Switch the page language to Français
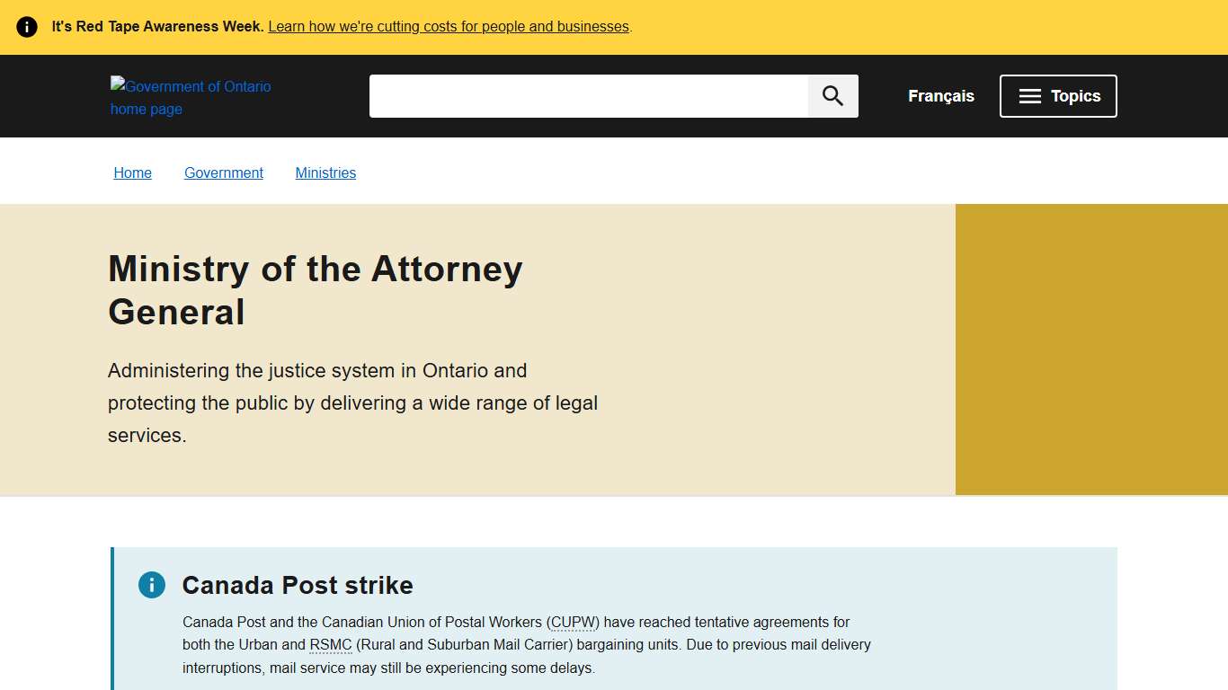The height and width of the screenshot is (690, 1228). click(940, 95)
